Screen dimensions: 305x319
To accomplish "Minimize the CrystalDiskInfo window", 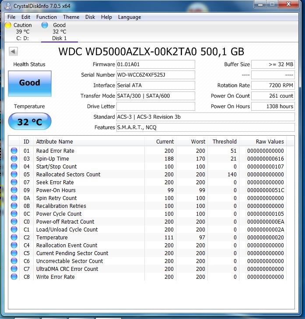I will pos(260,4).
